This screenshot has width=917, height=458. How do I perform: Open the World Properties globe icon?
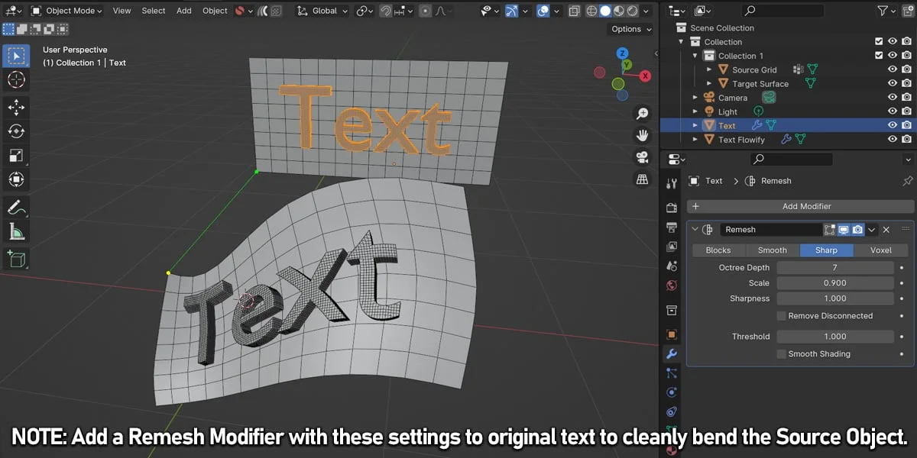[671, 285]
